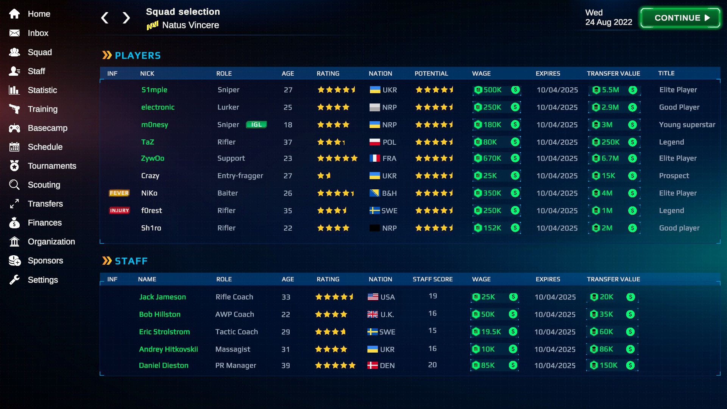Navigate to Transfers panel
The height and width of the screenshot is (409, 727).
[45, 204]
